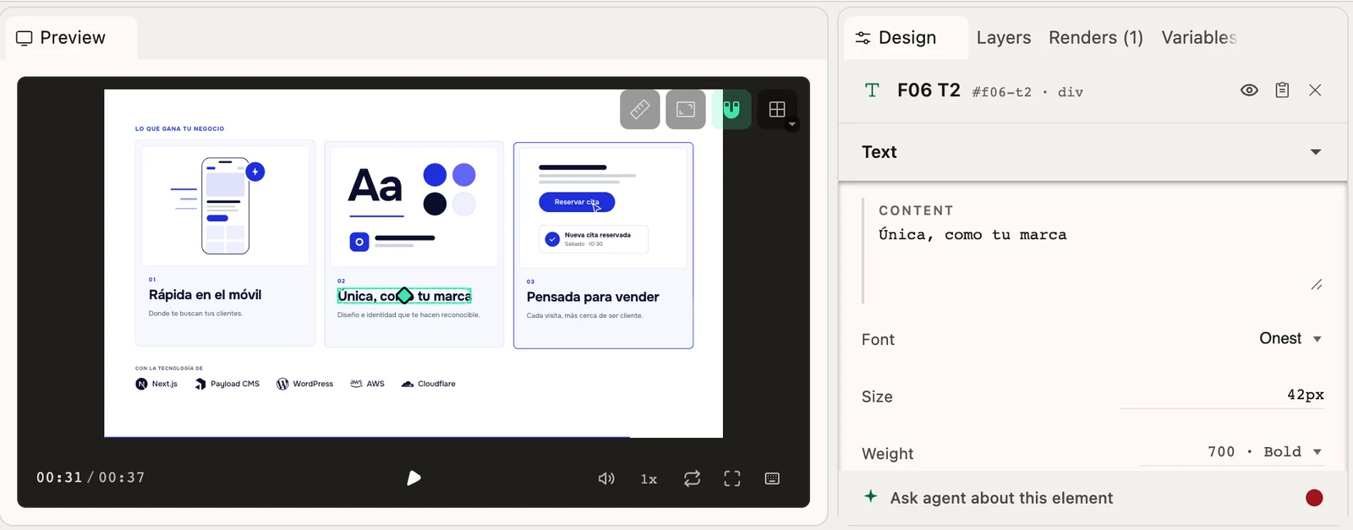The width and height of the screenshot is (1353, 530).
Task: Click 'Cada visita, más cerca de ser cliente.'
Action: click(x=584, y=316)
